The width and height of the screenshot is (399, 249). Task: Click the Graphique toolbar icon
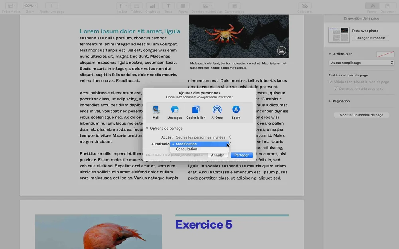(x=153, y=6)
